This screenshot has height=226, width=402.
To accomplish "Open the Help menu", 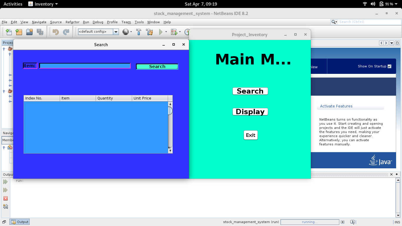I will (167, 22).
